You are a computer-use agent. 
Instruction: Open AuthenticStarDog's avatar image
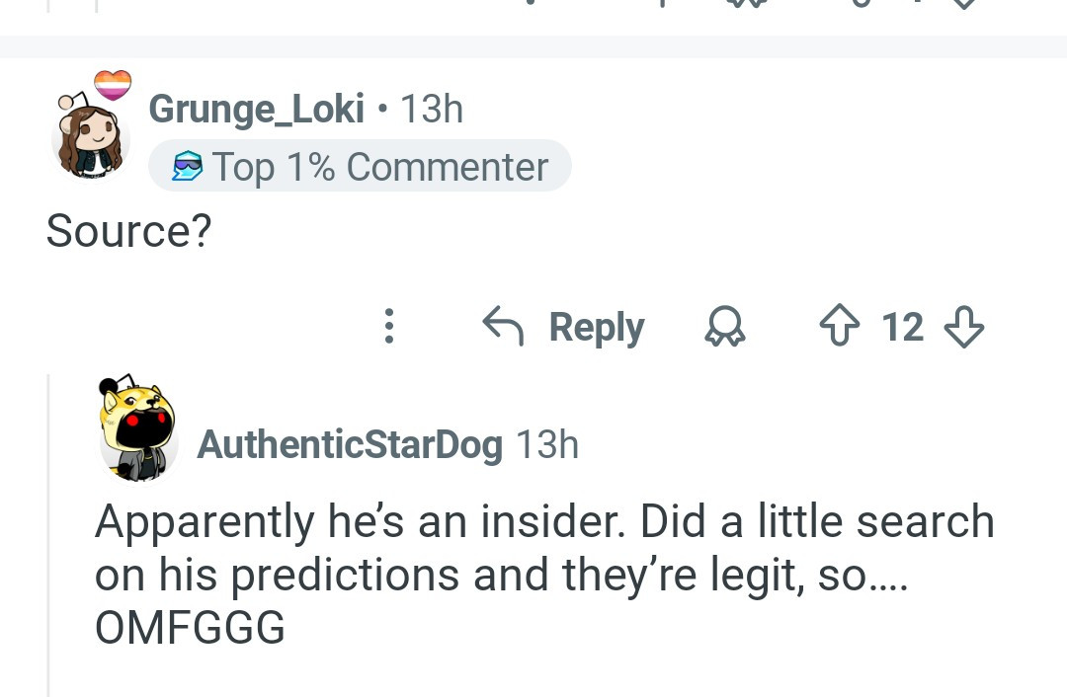point(138,431)
